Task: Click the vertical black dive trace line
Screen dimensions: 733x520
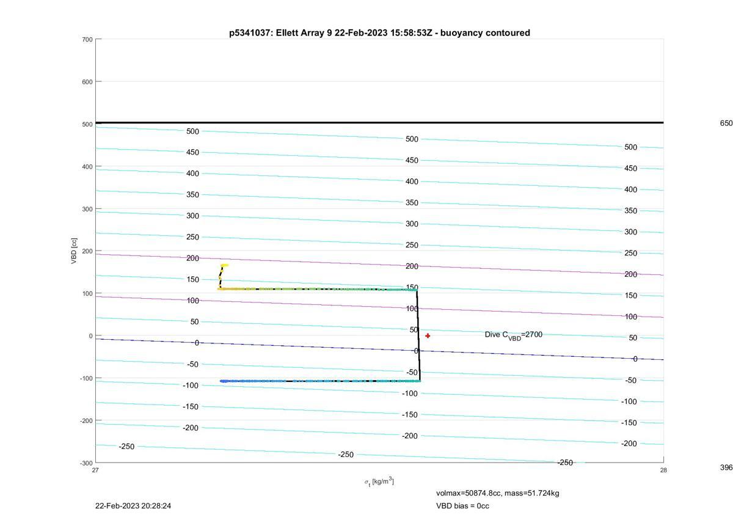Action: 418,335
